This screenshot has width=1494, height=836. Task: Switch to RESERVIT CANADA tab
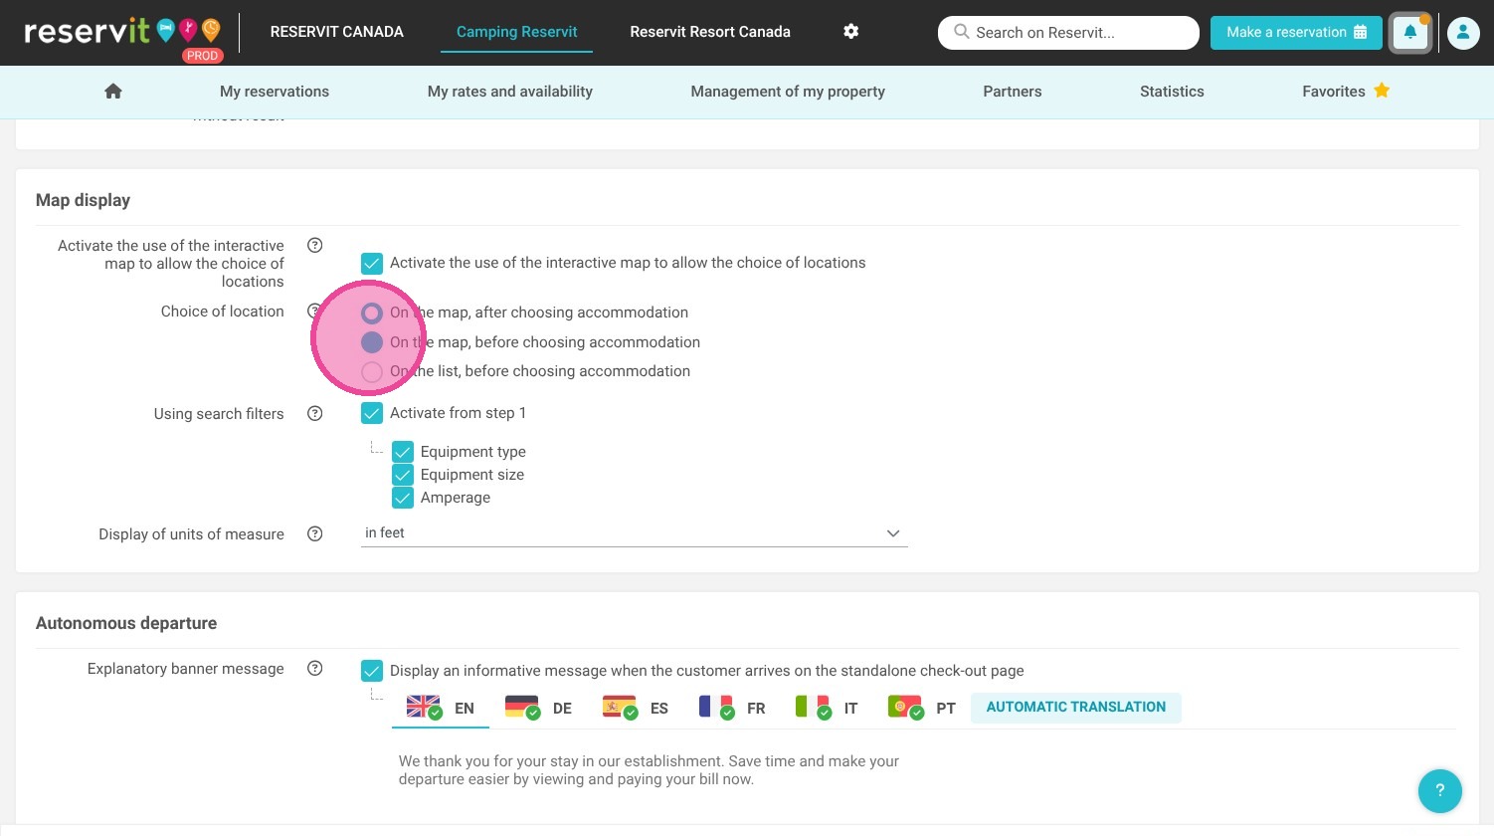pyautogui.click(x=337, y=32)
